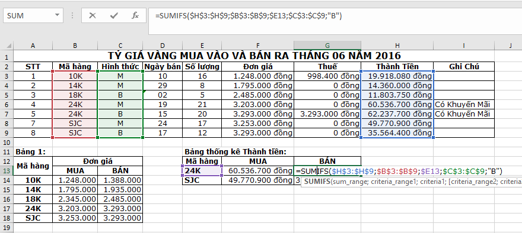This screenshot has width=522, height=233.
Task: Select column A header
Action: [33, 46]
